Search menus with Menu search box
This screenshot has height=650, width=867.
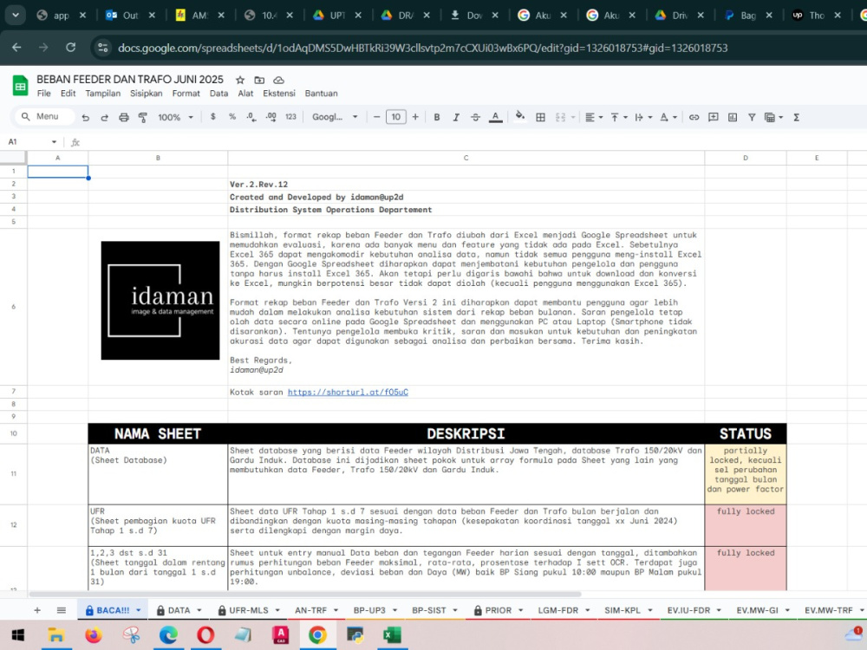tap(44, 117)
